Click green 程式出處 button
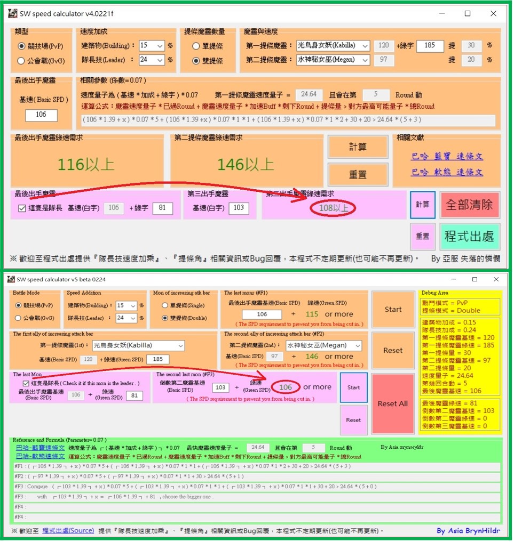The image size is (514, 542). coord(470,237)
